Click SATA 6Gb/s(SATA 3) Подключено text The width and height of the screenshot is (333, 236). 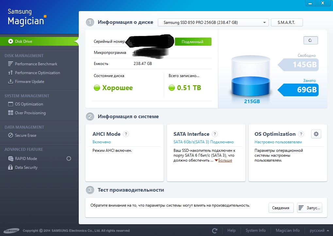point(204,142)
